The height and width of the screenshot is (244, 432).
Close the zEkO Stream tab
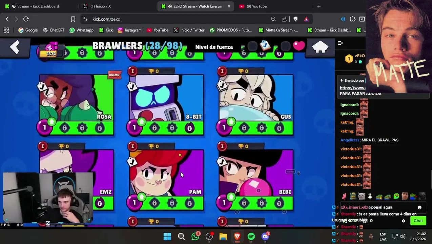[x=229, y=6]
